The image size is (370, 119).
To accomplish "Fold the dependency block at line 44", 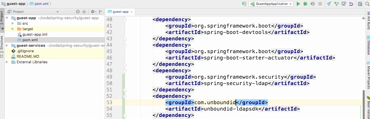I will coord(125,45).
